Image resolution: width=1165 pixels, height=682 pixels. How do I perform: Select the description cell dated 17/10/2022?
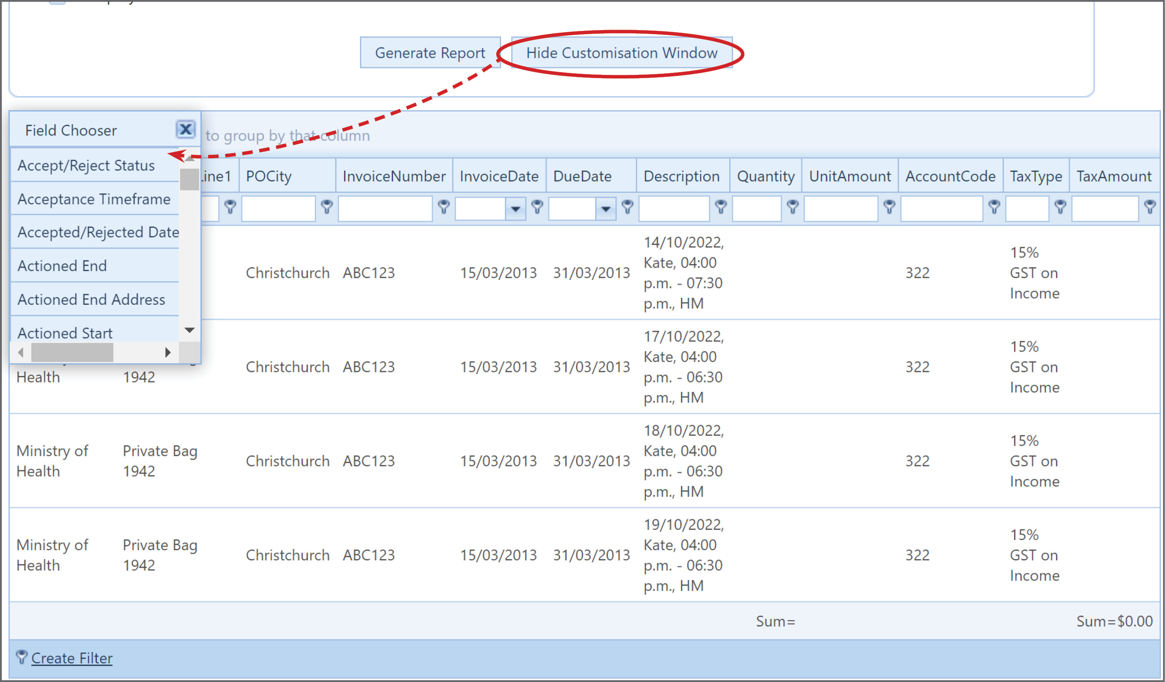(x=684, y=367)
